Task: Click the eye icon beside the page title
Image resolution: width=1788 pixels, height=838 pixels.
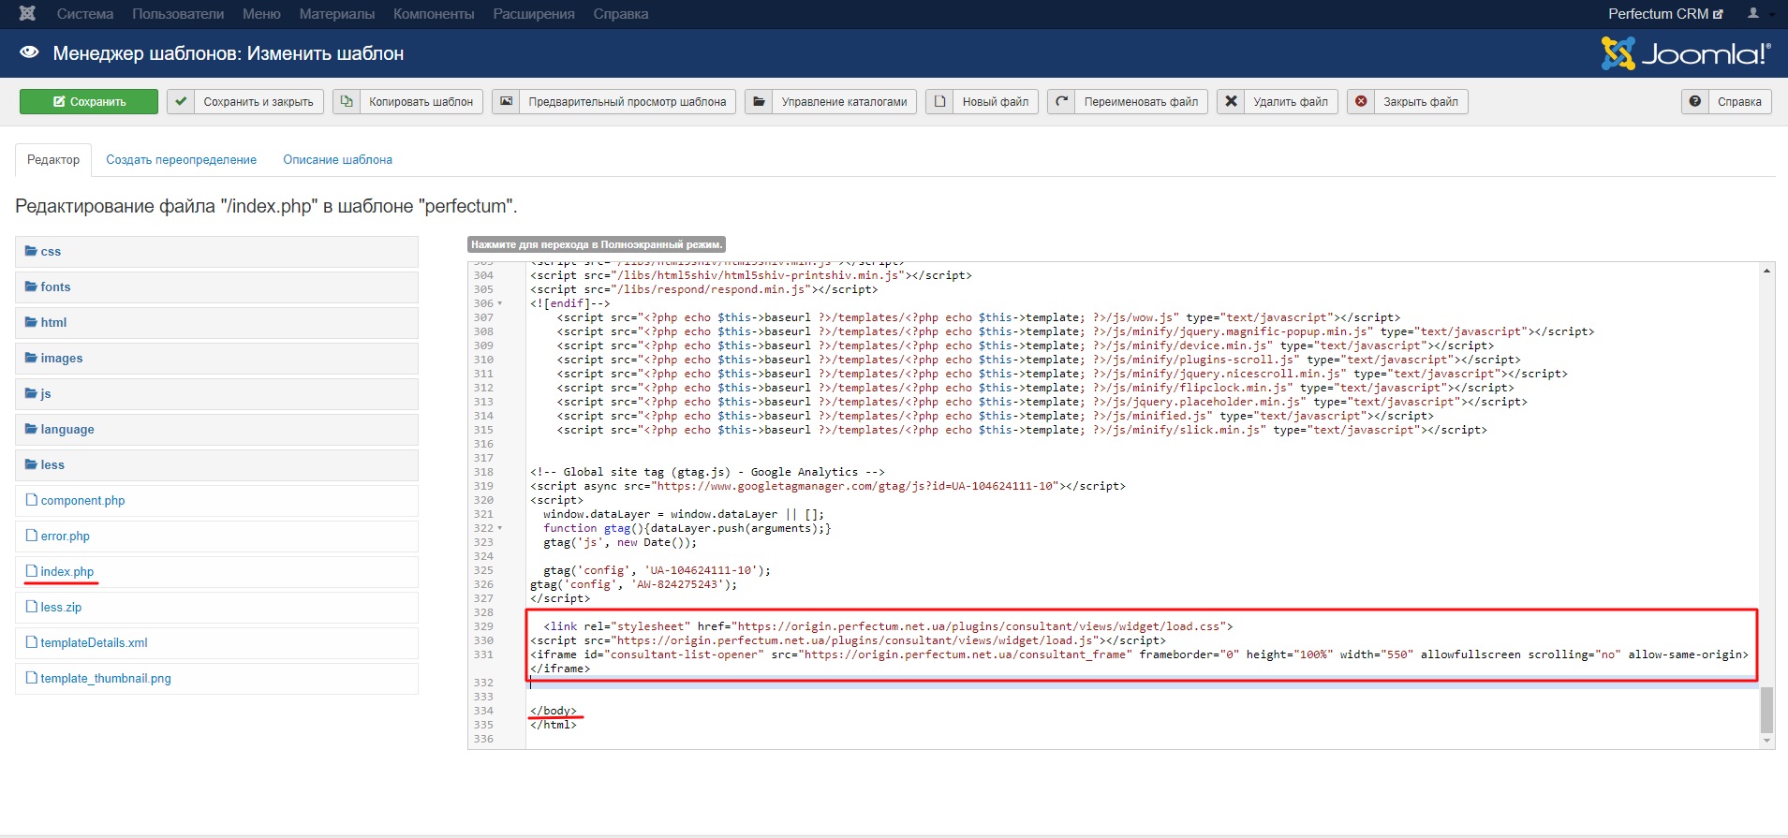Action: (29, 52)
